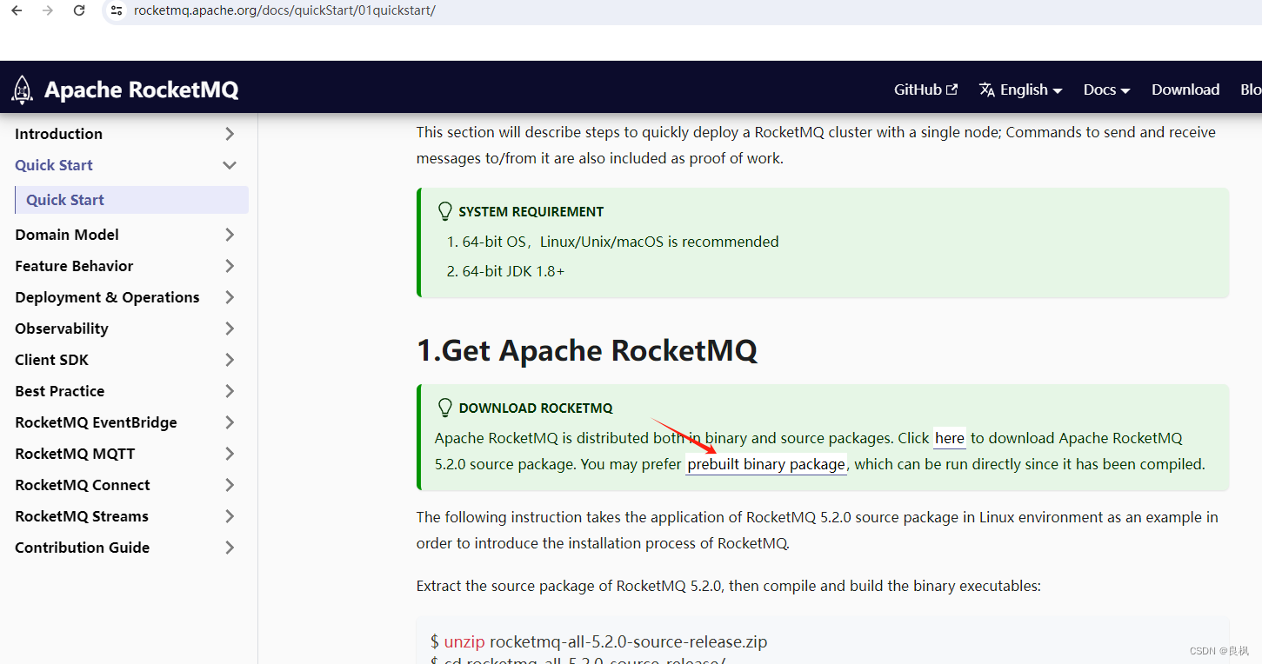The width and height of the screenshot is (1262, 664).
Task: Click the browser forward navigation arrow
Action: coord(45,10)
